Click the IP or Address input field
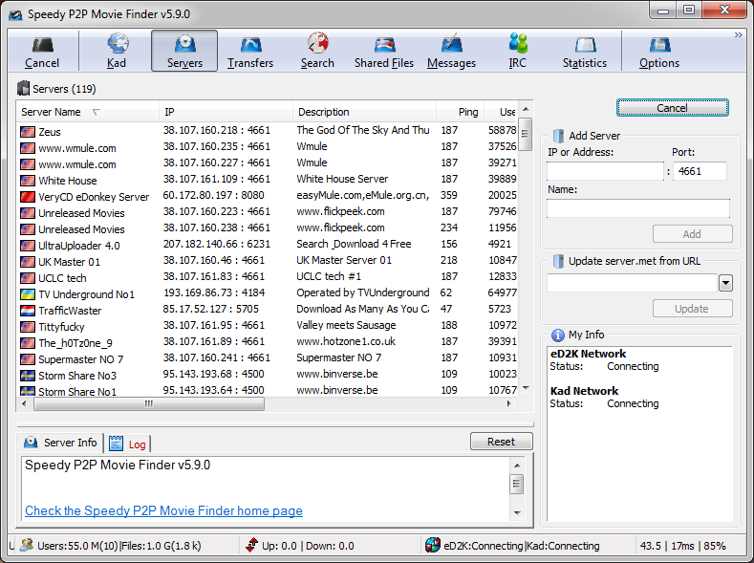 606,171
